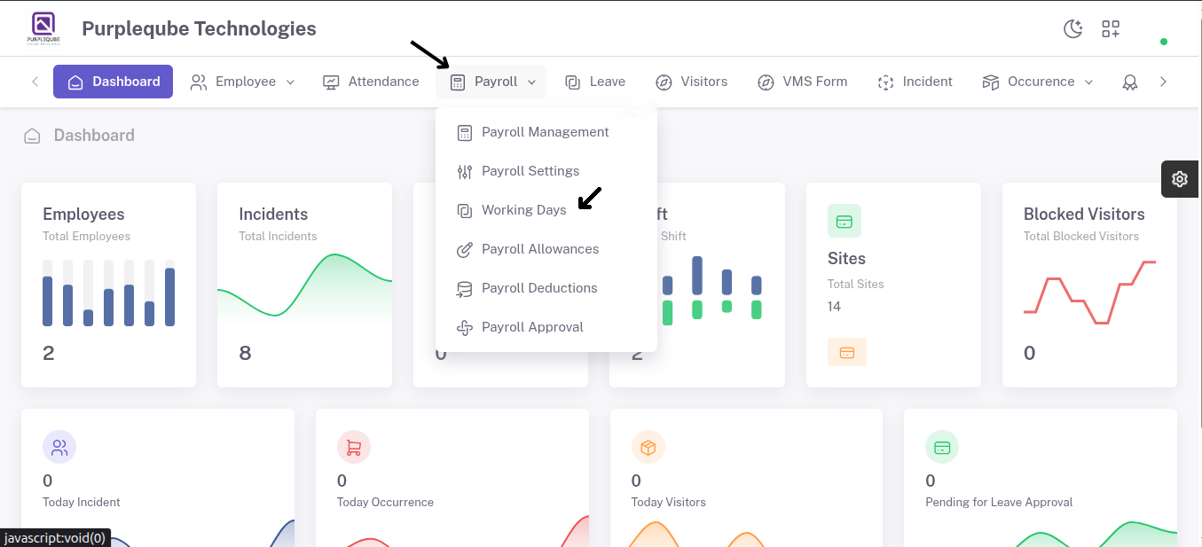Click the Blocked Visitors heading
Viewport: 1202px width, 547px height.
1084,215
